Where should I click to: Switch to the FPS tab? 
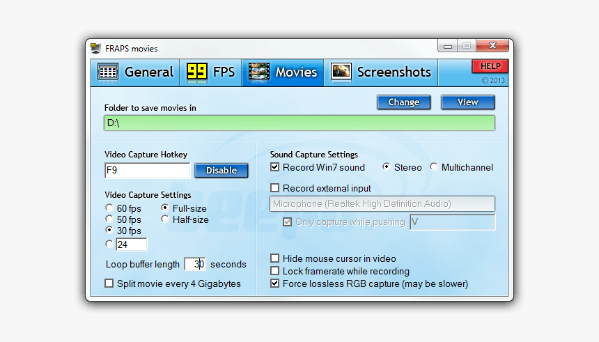tap(210, 72)
